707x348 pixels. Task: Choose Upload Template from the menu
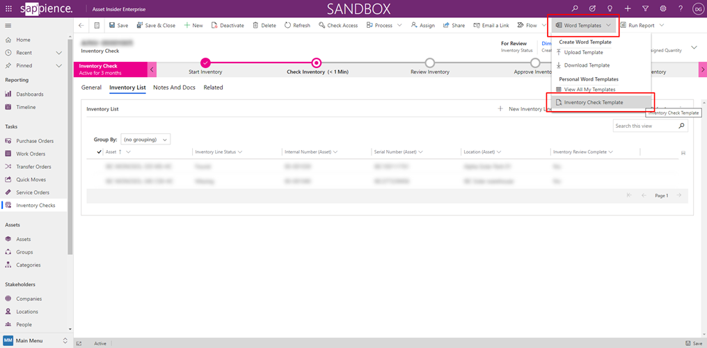pyautogui.click(x=583, y=52)
